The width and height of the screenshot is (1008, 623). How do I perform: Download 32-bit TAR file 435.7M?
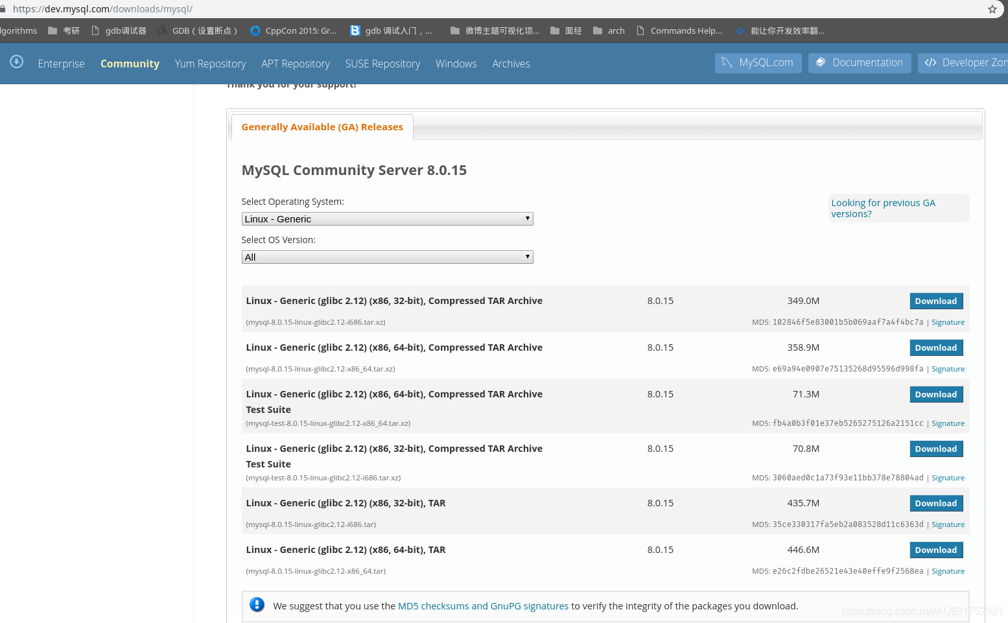pos(936,503)
